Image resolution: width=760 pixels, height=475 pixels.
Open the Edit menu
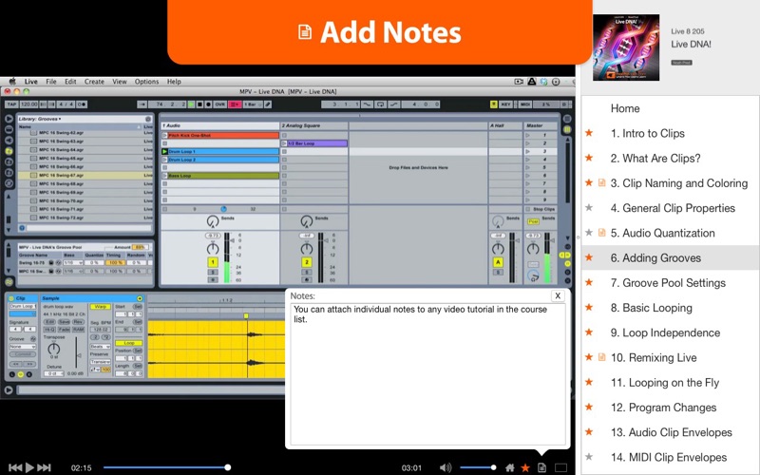70,82
